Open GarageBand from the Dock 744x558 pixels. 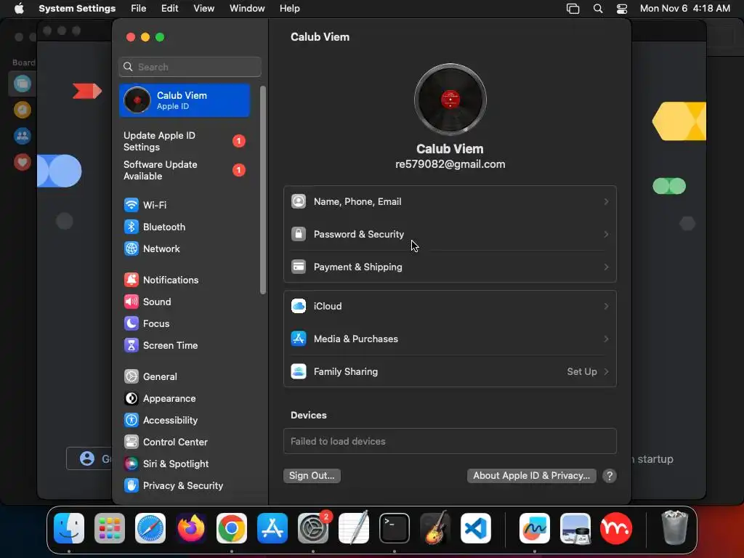coord(435,528)
